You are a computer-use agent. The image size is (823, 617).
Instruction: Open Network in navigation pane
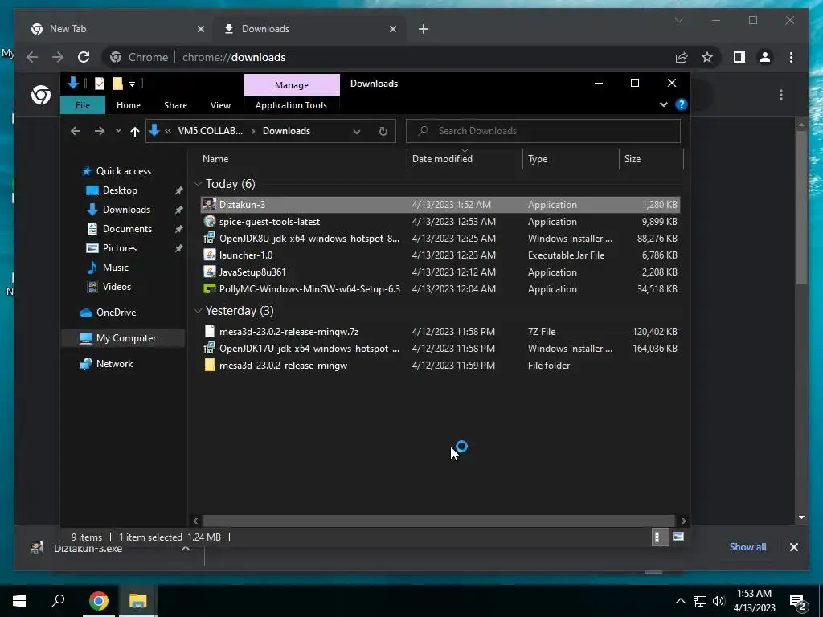click(x=114, y=364)
